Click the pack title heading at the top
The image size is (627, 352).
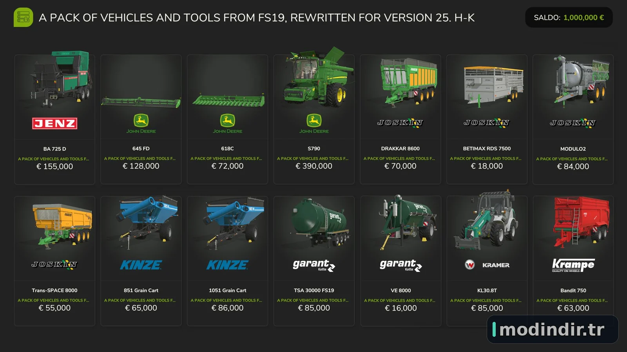pyautogui.click(x=257, y=18)
